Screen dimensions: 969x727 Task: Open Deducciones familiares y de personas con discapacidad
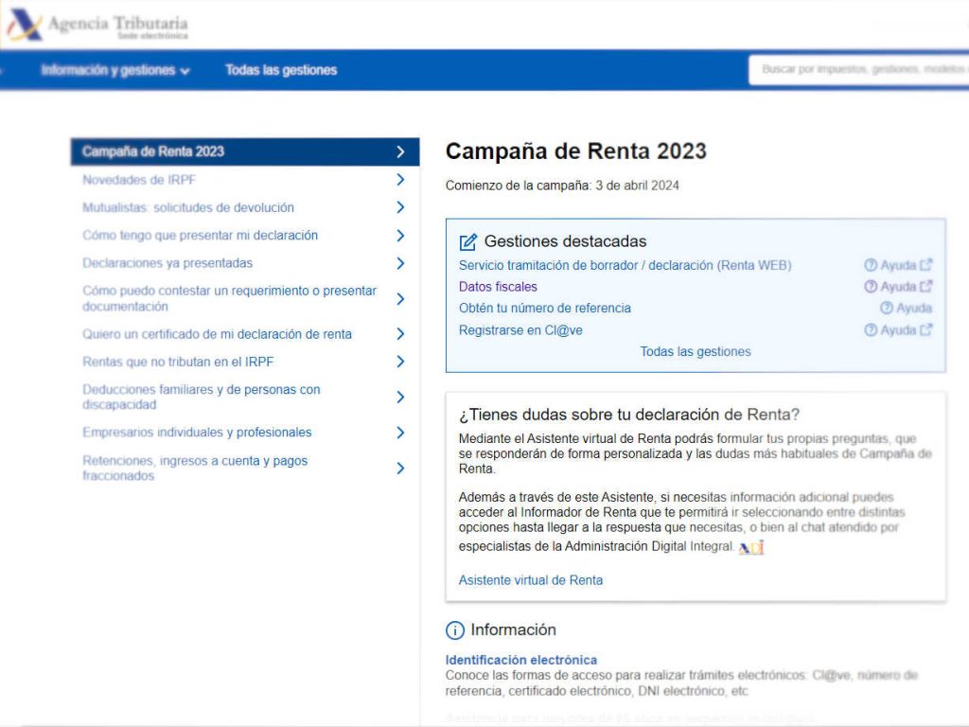pyautogui.click(x=202, y=397)
